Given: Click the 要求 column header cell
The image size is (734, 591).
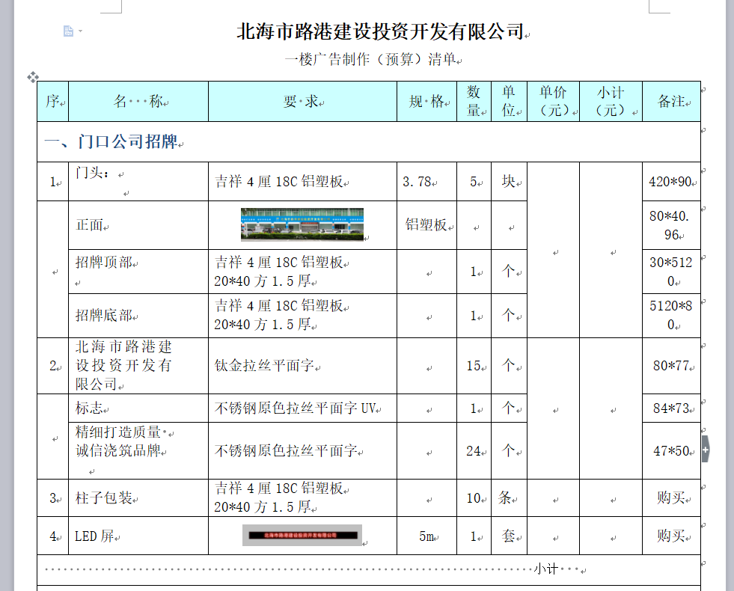Looking at the screenshot, I should pos(302,102).
